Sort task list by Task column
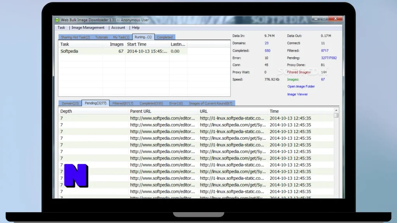The height and width of the screenshot is (223, 397). 81,44
